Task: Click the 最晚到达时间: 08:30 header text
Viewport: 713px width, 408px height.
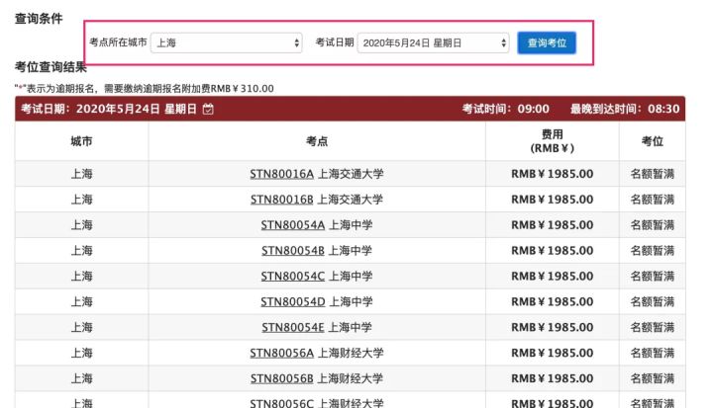Action: (625, 109)
